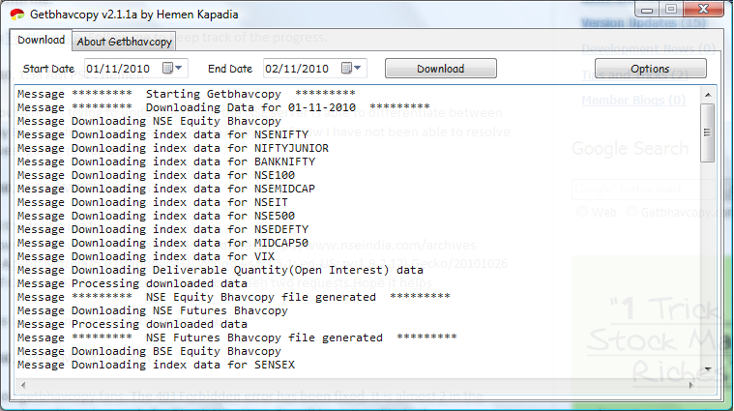Minimize the Getbhavcopy window
Image resolution: width=734 pixels, height=411 pixels.
coord(647,9)
